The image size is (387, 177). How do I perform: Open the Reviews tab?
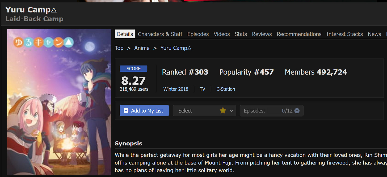(262, 34)
